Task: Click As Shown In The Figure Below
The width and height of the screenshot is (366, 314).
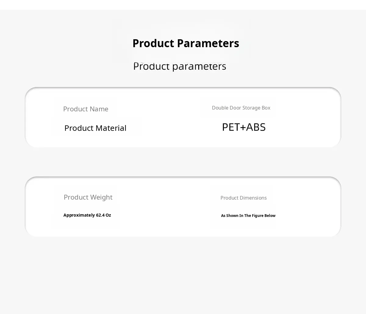Action: coord(248,216)
